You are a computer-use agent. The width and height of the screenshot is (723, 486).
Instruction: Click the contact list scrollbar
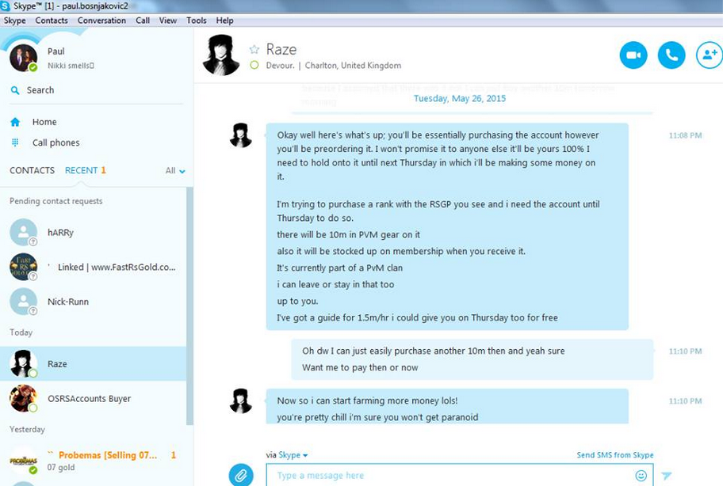coord(189,306)
